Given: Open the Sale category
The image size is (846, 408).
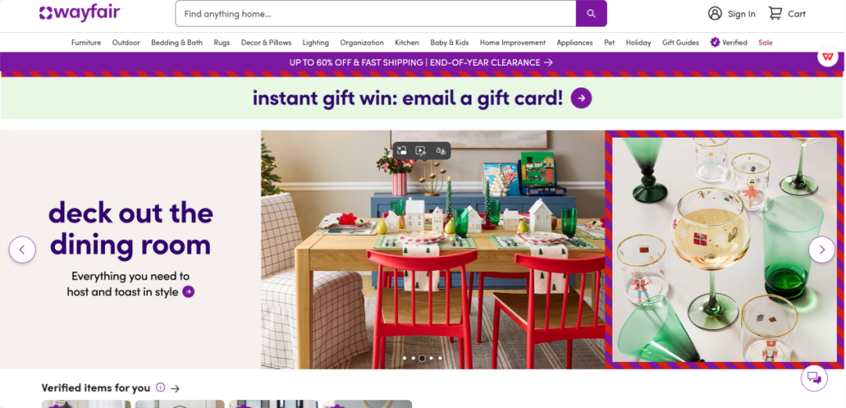Looking at the screenshot, I should 765,42.
